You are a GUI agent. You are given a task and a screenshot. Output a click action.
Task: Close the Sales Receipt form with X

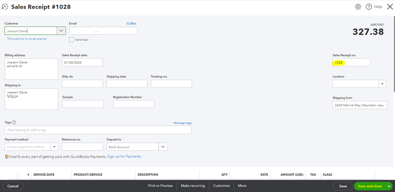[390, 7]
